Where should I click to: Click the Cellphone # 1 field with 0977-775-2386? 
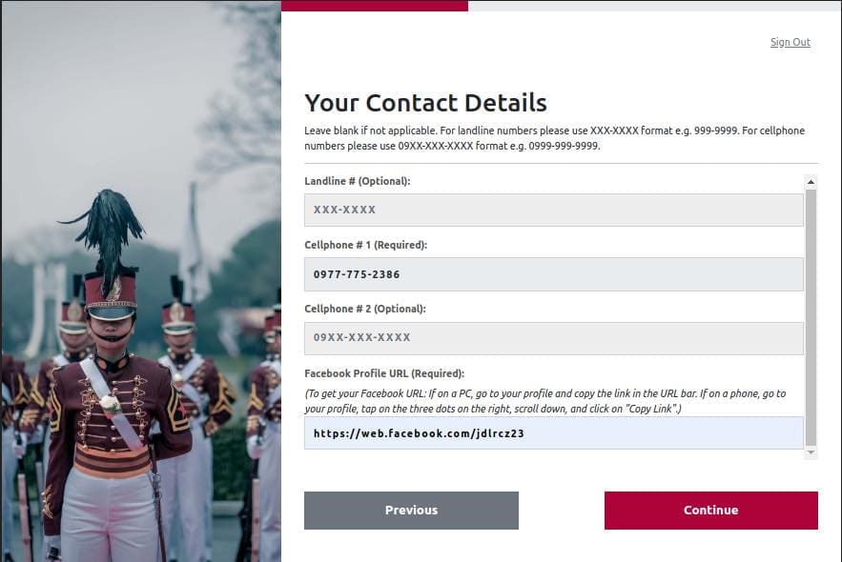pos(553,274)
